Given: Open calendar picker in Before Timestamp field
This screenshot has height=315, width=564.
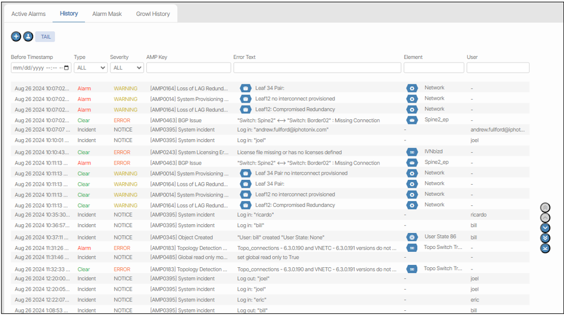Looking at the screenshot, I should [x=66, y=68].
